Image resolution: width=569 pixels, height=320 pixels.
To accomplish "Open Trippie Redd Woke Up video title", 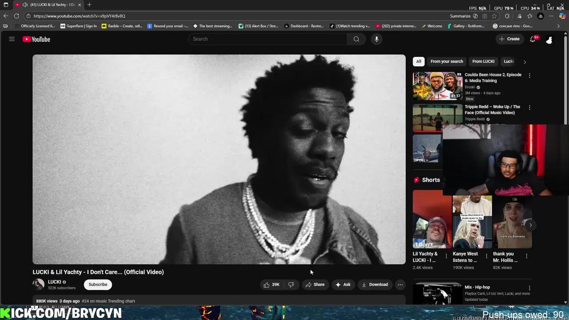I will click(492, 110).
